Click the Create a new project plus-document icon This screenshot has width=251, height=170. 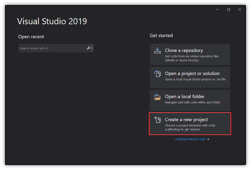(x=158, y=120)
